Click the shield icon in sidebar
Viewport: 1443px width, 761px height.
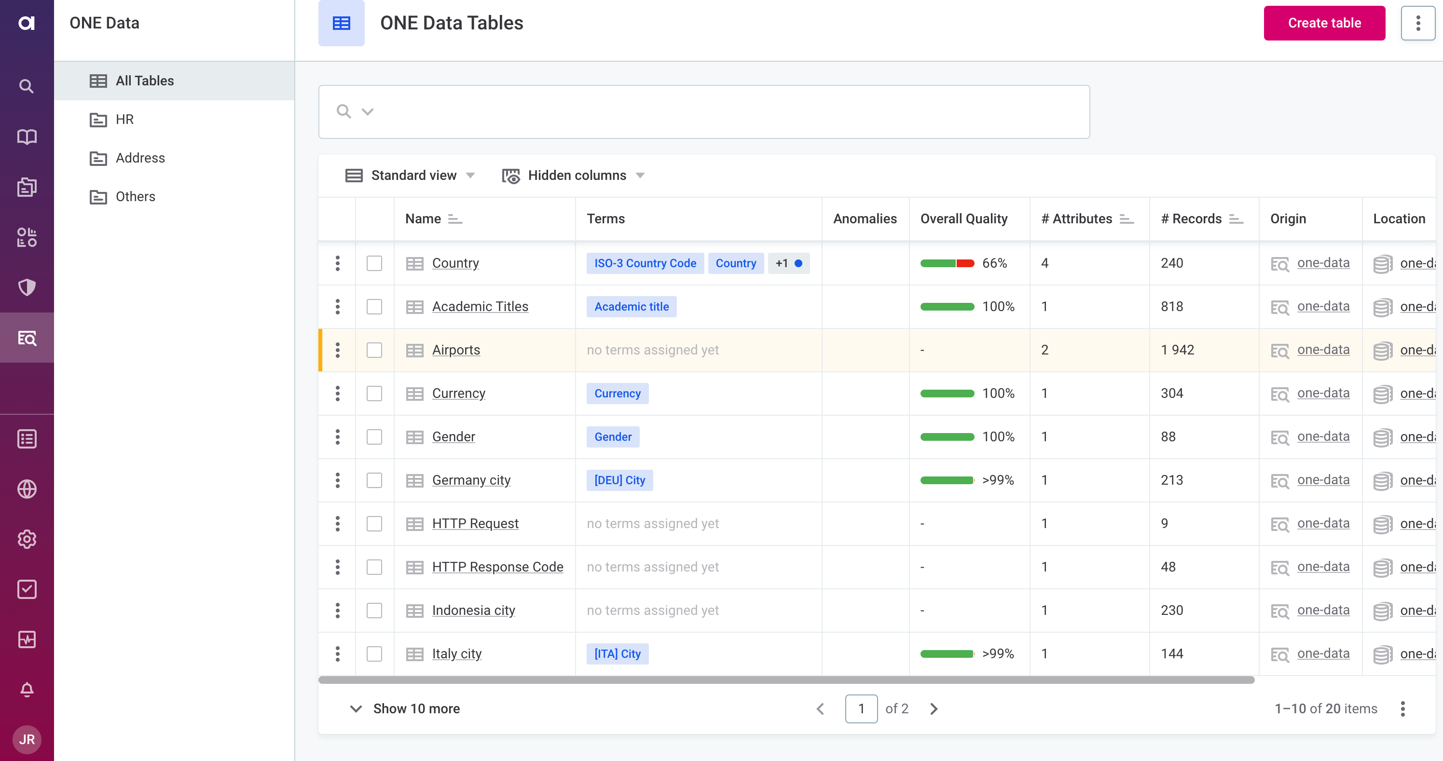click(27, 287)
